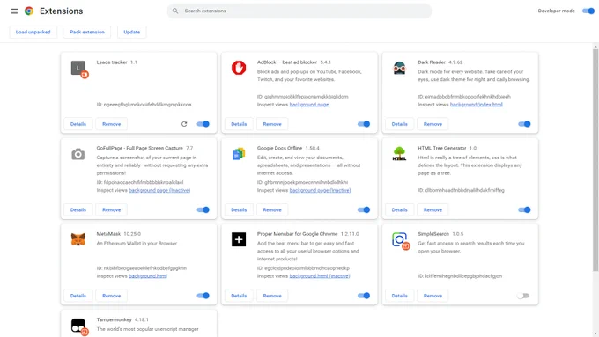Click the MetaMask fox icon
Image resolution: width=599 pixels, height=337 pixels.
click(78, 239)
